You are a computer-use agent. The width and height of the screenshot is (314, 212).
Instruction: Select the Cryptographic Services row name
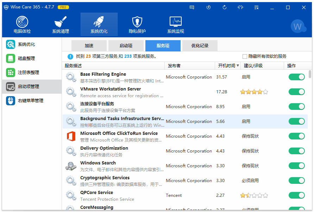(105, 178)
